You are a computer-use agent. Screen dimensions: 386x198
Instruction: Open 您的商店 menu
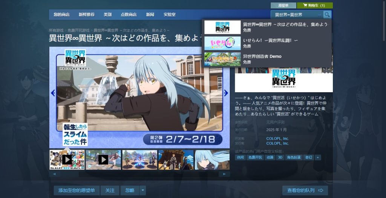tap(61, 15)
